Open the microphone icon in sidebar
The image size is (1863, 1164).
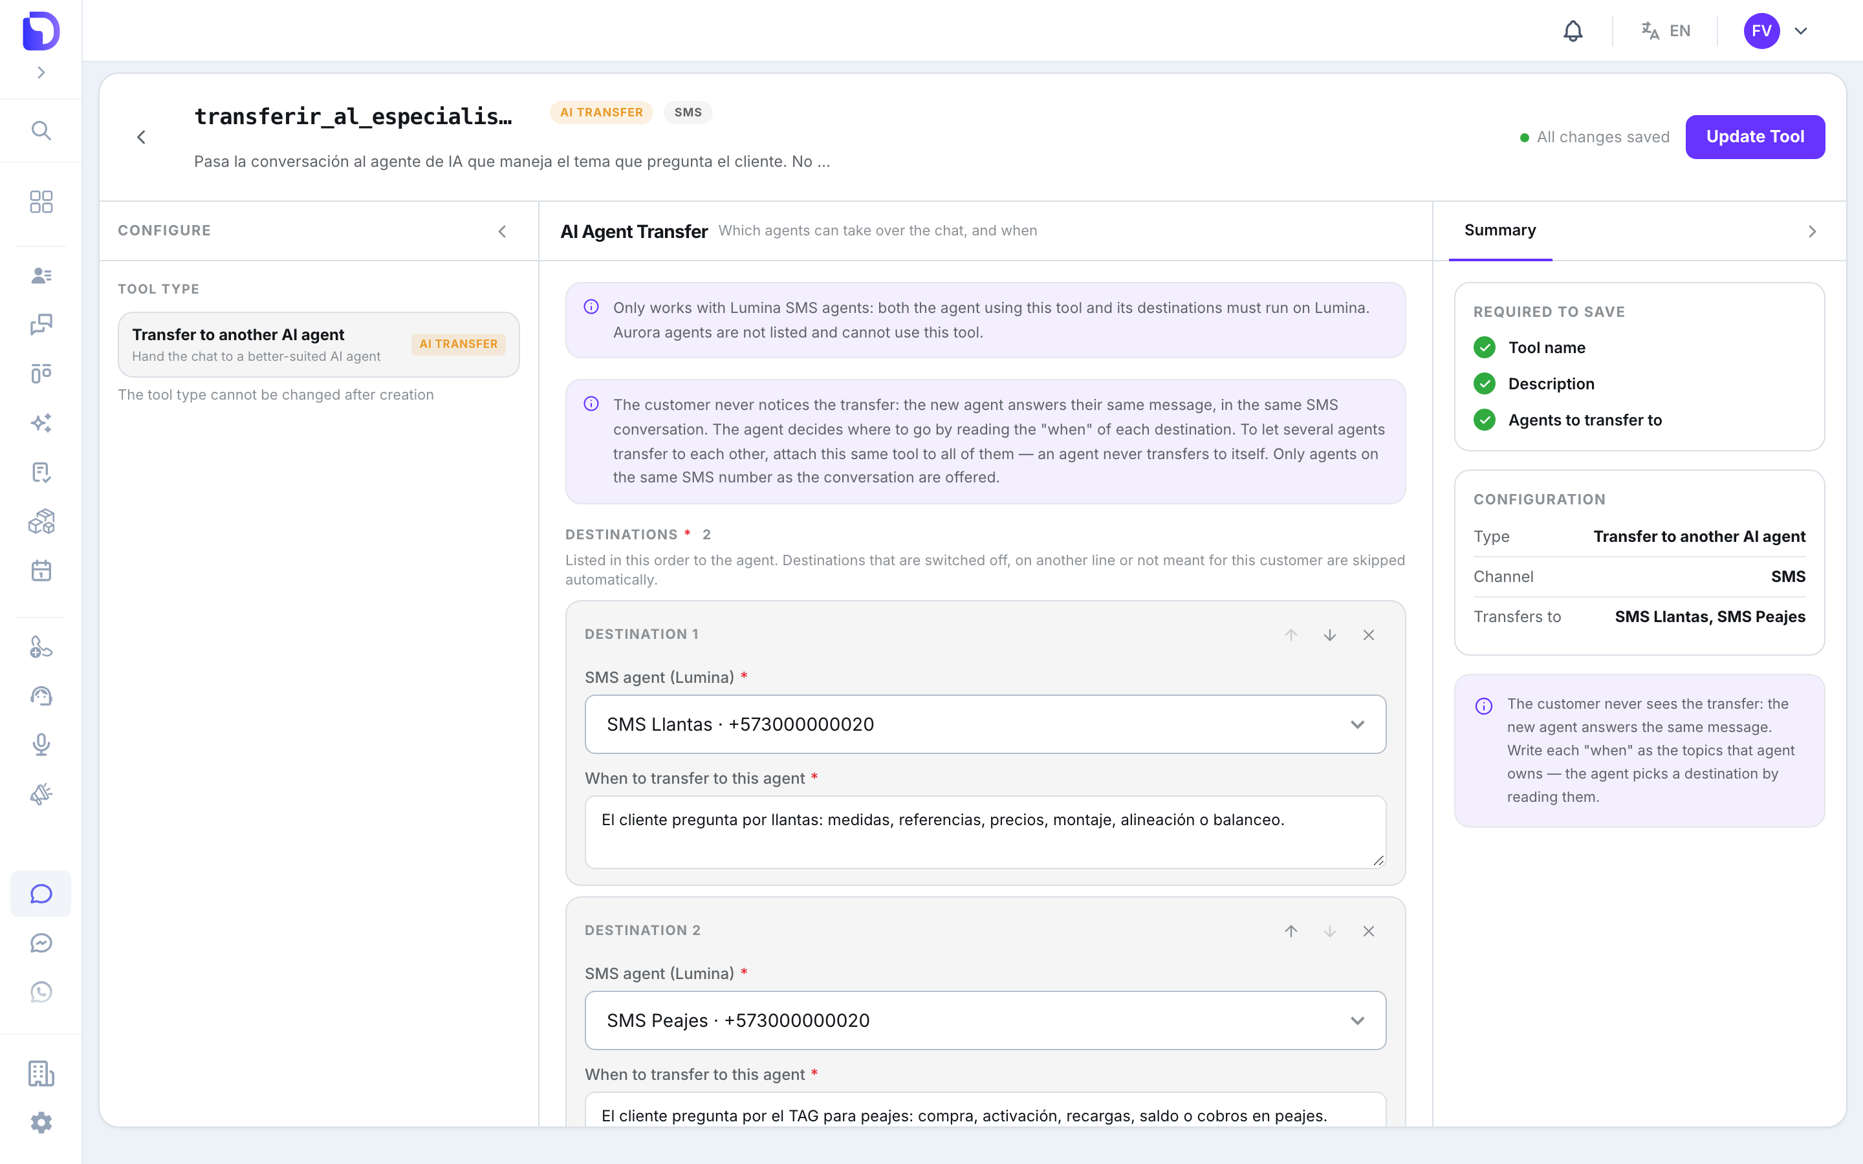pos(41,744)
